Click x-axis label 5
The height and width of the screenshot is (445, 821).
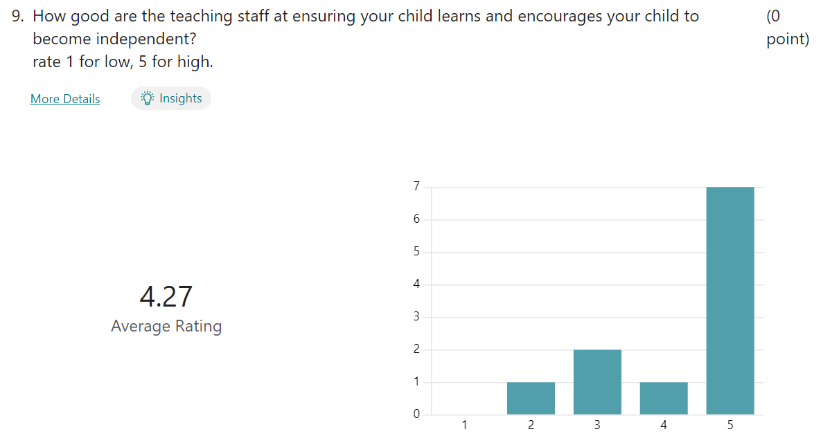(730, 425)
